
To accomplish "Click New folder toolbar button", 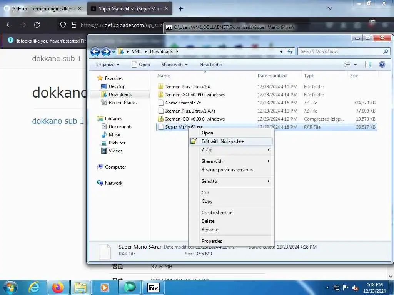I will [x=211, y=65].
